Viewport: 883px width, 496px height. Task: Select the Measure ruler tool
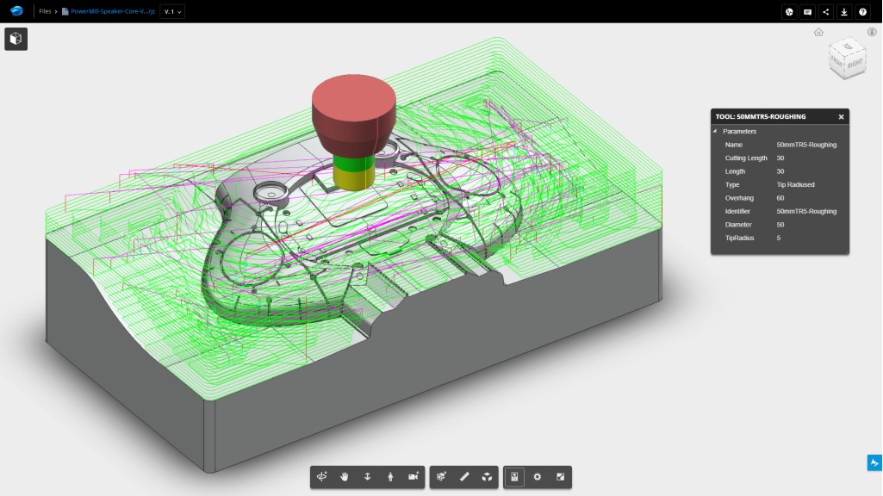464,476
